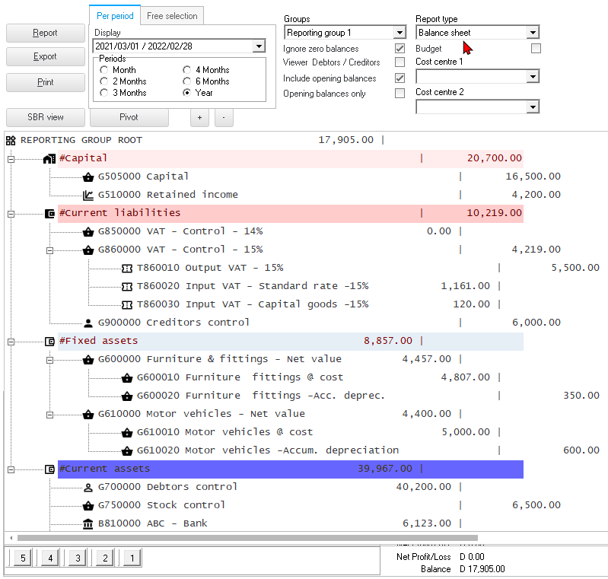
Task: Click the wallet icon beside #Fixed assets
Action: click(x=49, y=341)
